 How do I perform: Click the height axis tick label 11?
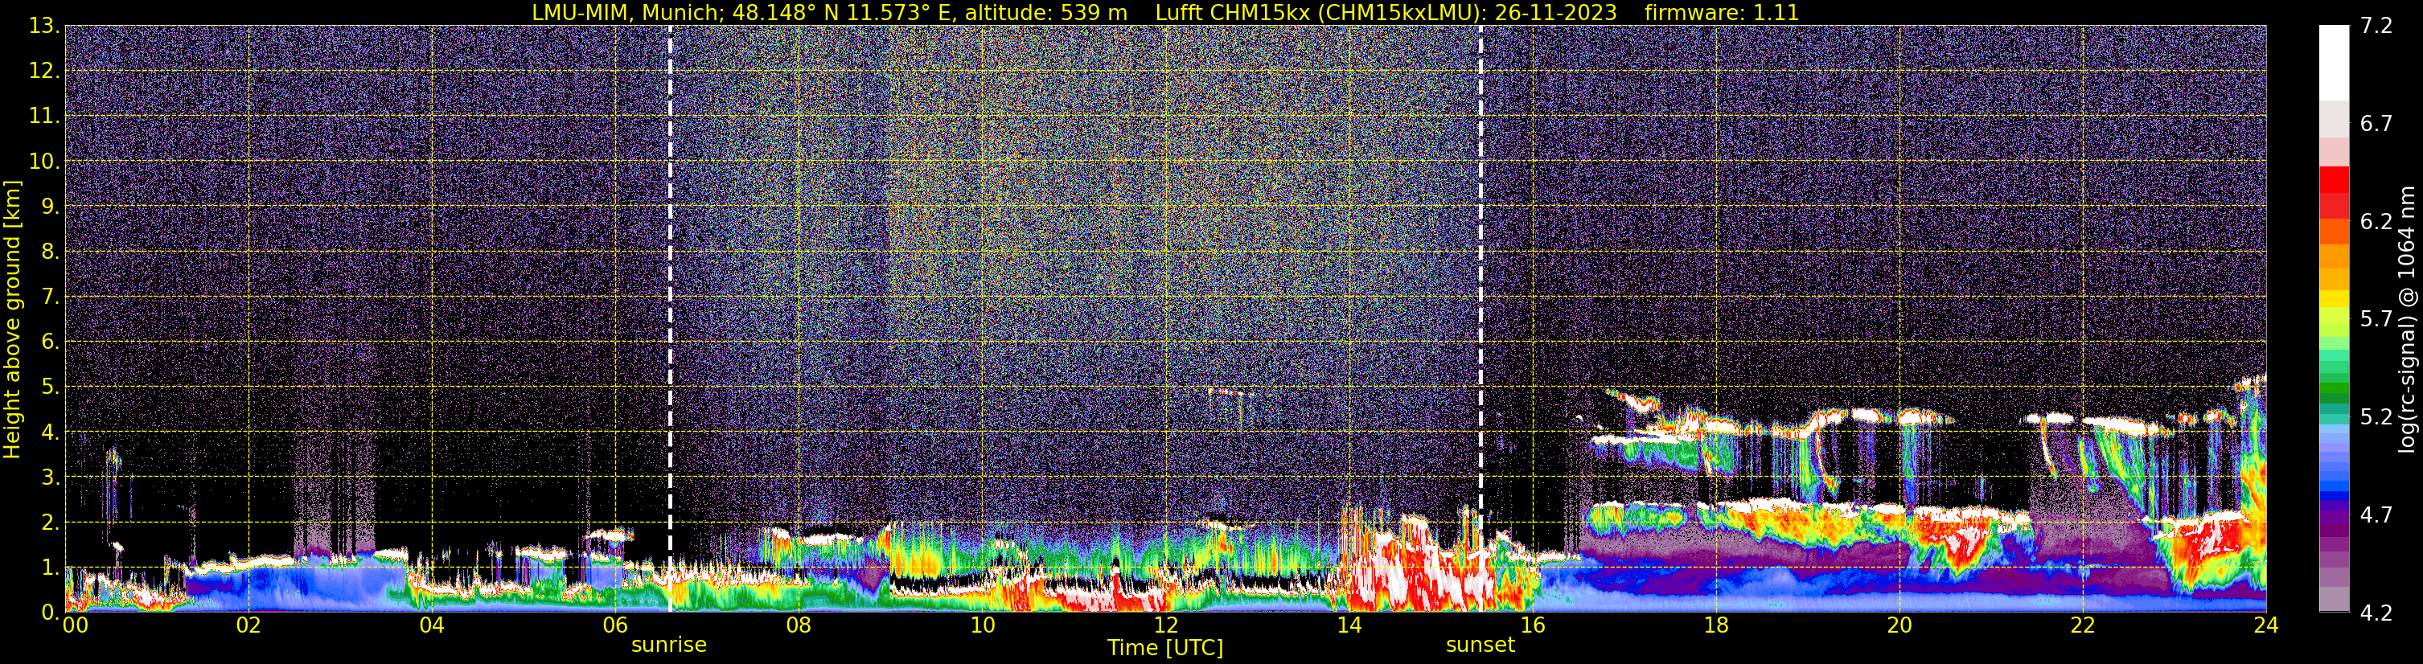(44, 116)
